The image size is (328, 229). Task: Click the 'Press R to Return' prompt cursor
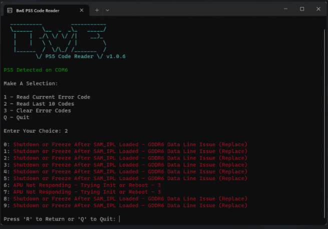119,219
